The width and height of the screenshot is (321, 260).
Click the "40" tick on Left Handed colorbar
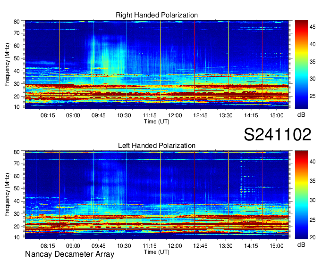(313, 162)
